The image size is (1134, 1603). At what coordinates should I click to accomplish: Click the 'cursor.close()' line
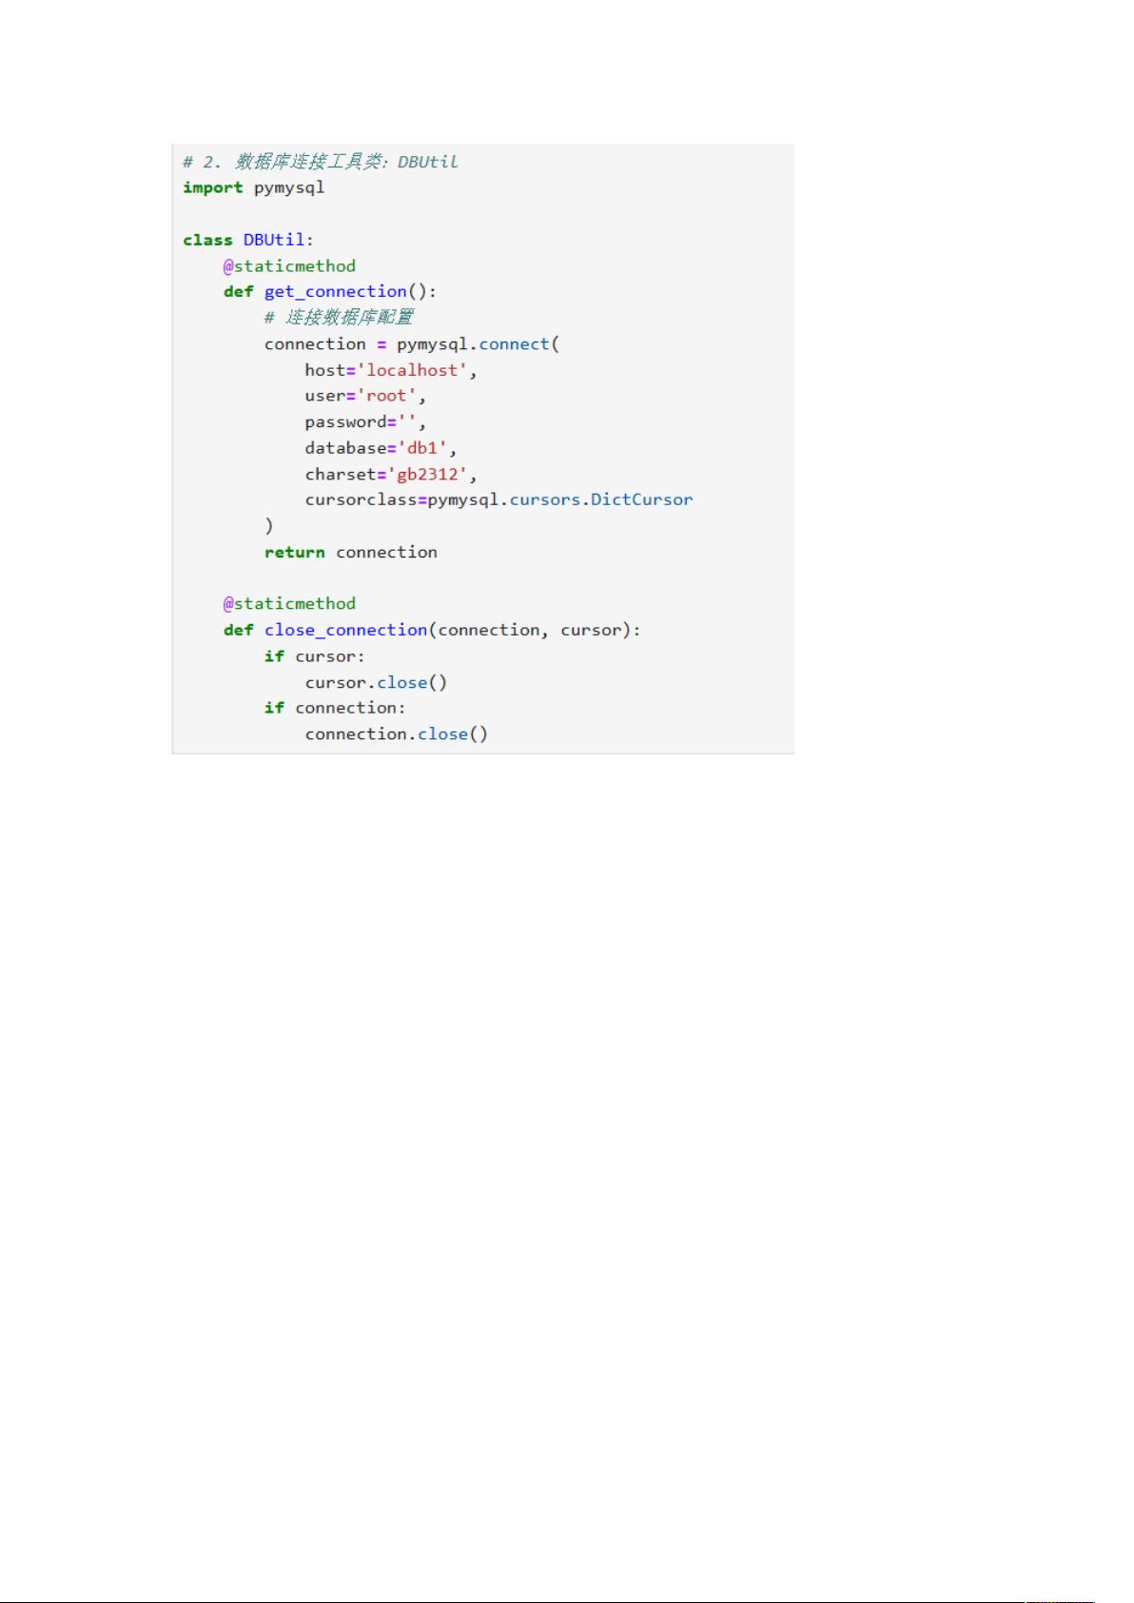coord(376,682)
